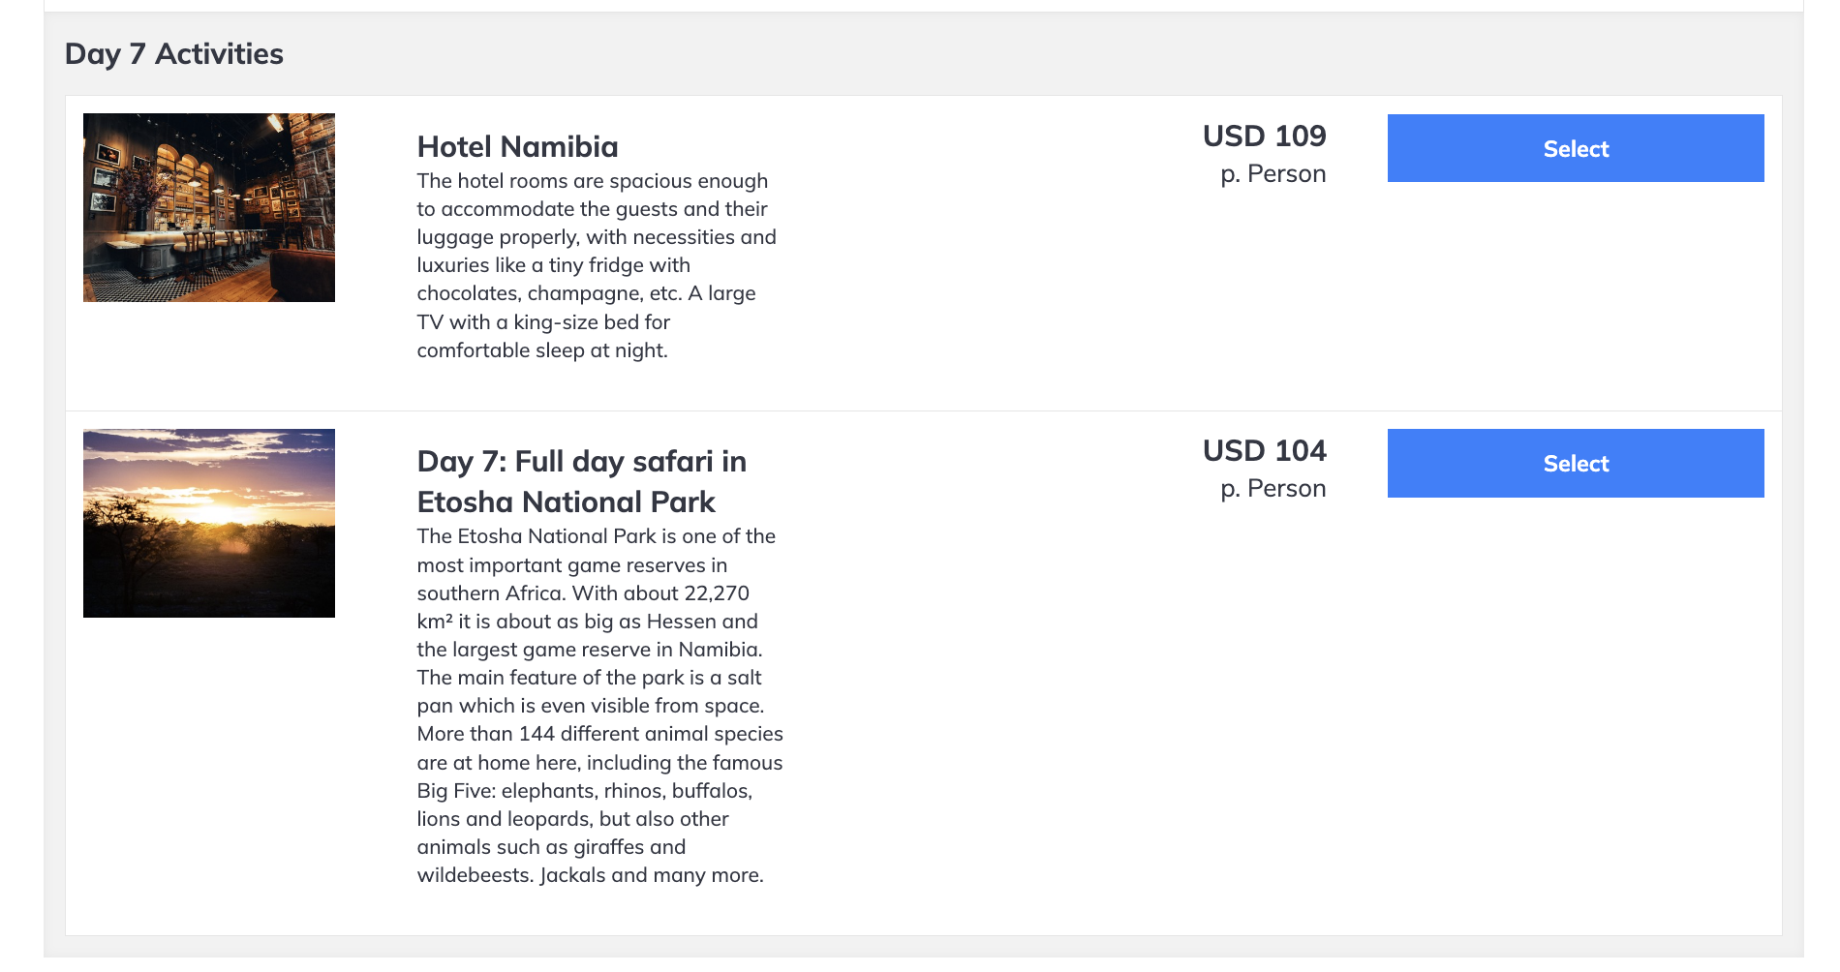Click hotel description's first line about spacious rooms
1840x972 pixels.
[592, 181]
